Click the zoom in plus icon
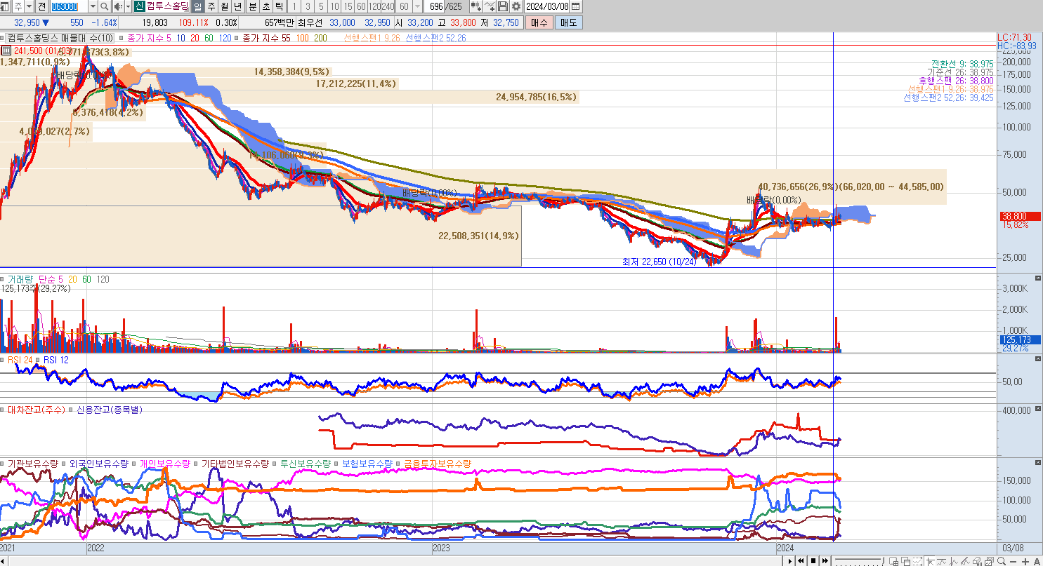The width and height of the screenshot is (1043, 566). click(1026, 560)
